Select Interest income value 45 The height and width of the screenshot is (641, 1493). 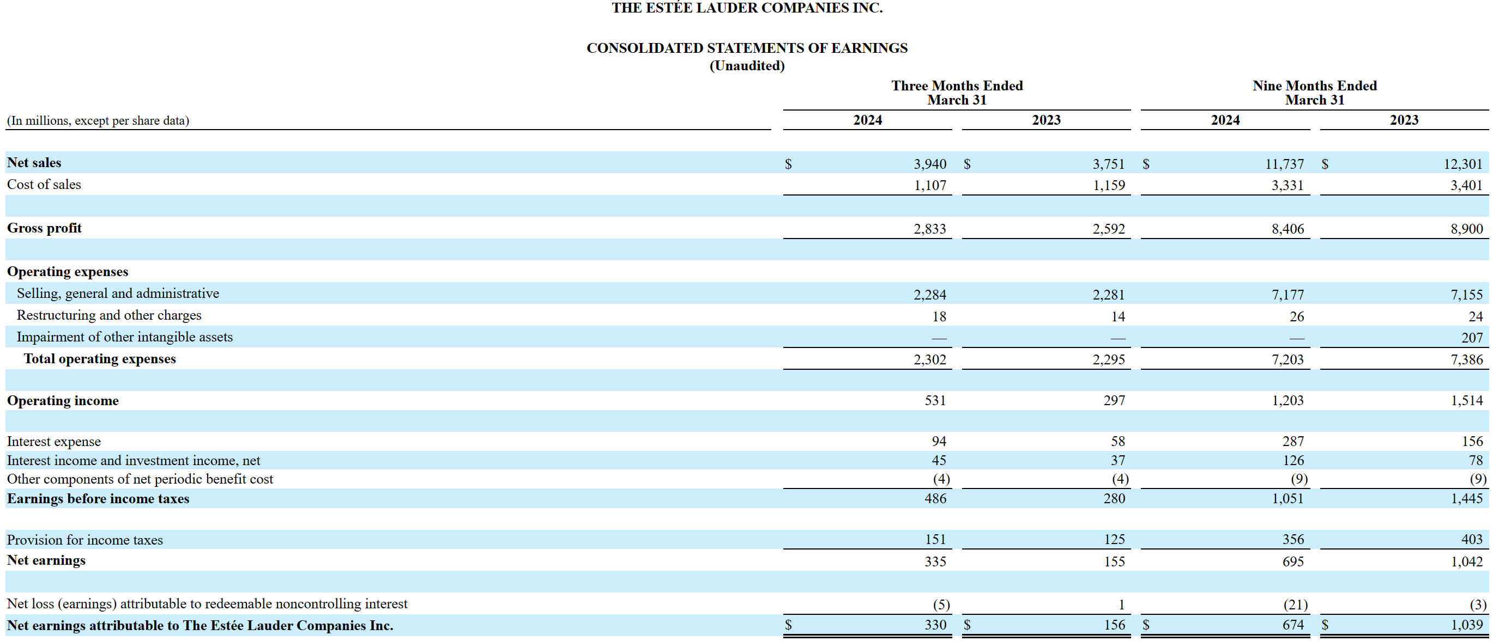point(939,461)
